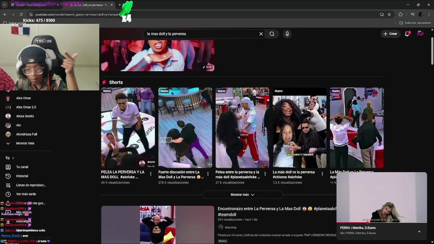Open options menu for Pelea entre la perversa Short

265,174
